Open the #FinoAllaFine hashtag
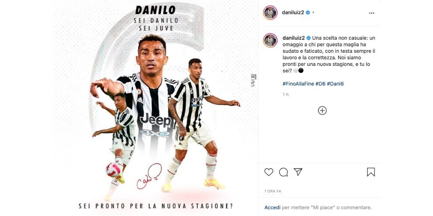 pyautogui.click(x=298, y=84)
